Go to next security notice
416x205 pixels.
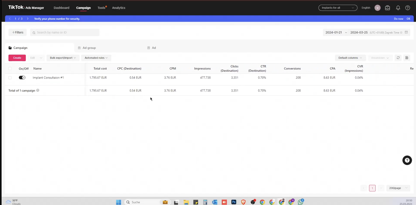point(28,19)
